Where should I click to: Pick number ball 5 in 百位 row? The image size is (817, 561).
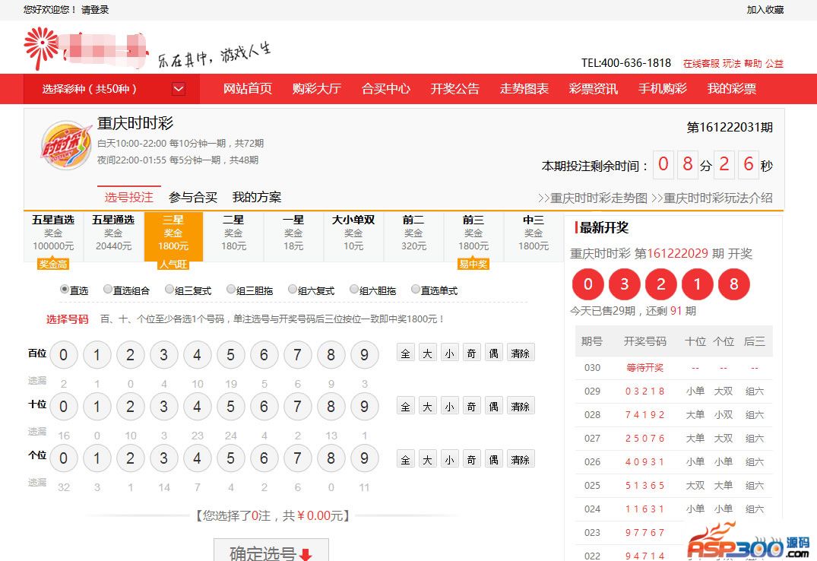pos(230,355)
